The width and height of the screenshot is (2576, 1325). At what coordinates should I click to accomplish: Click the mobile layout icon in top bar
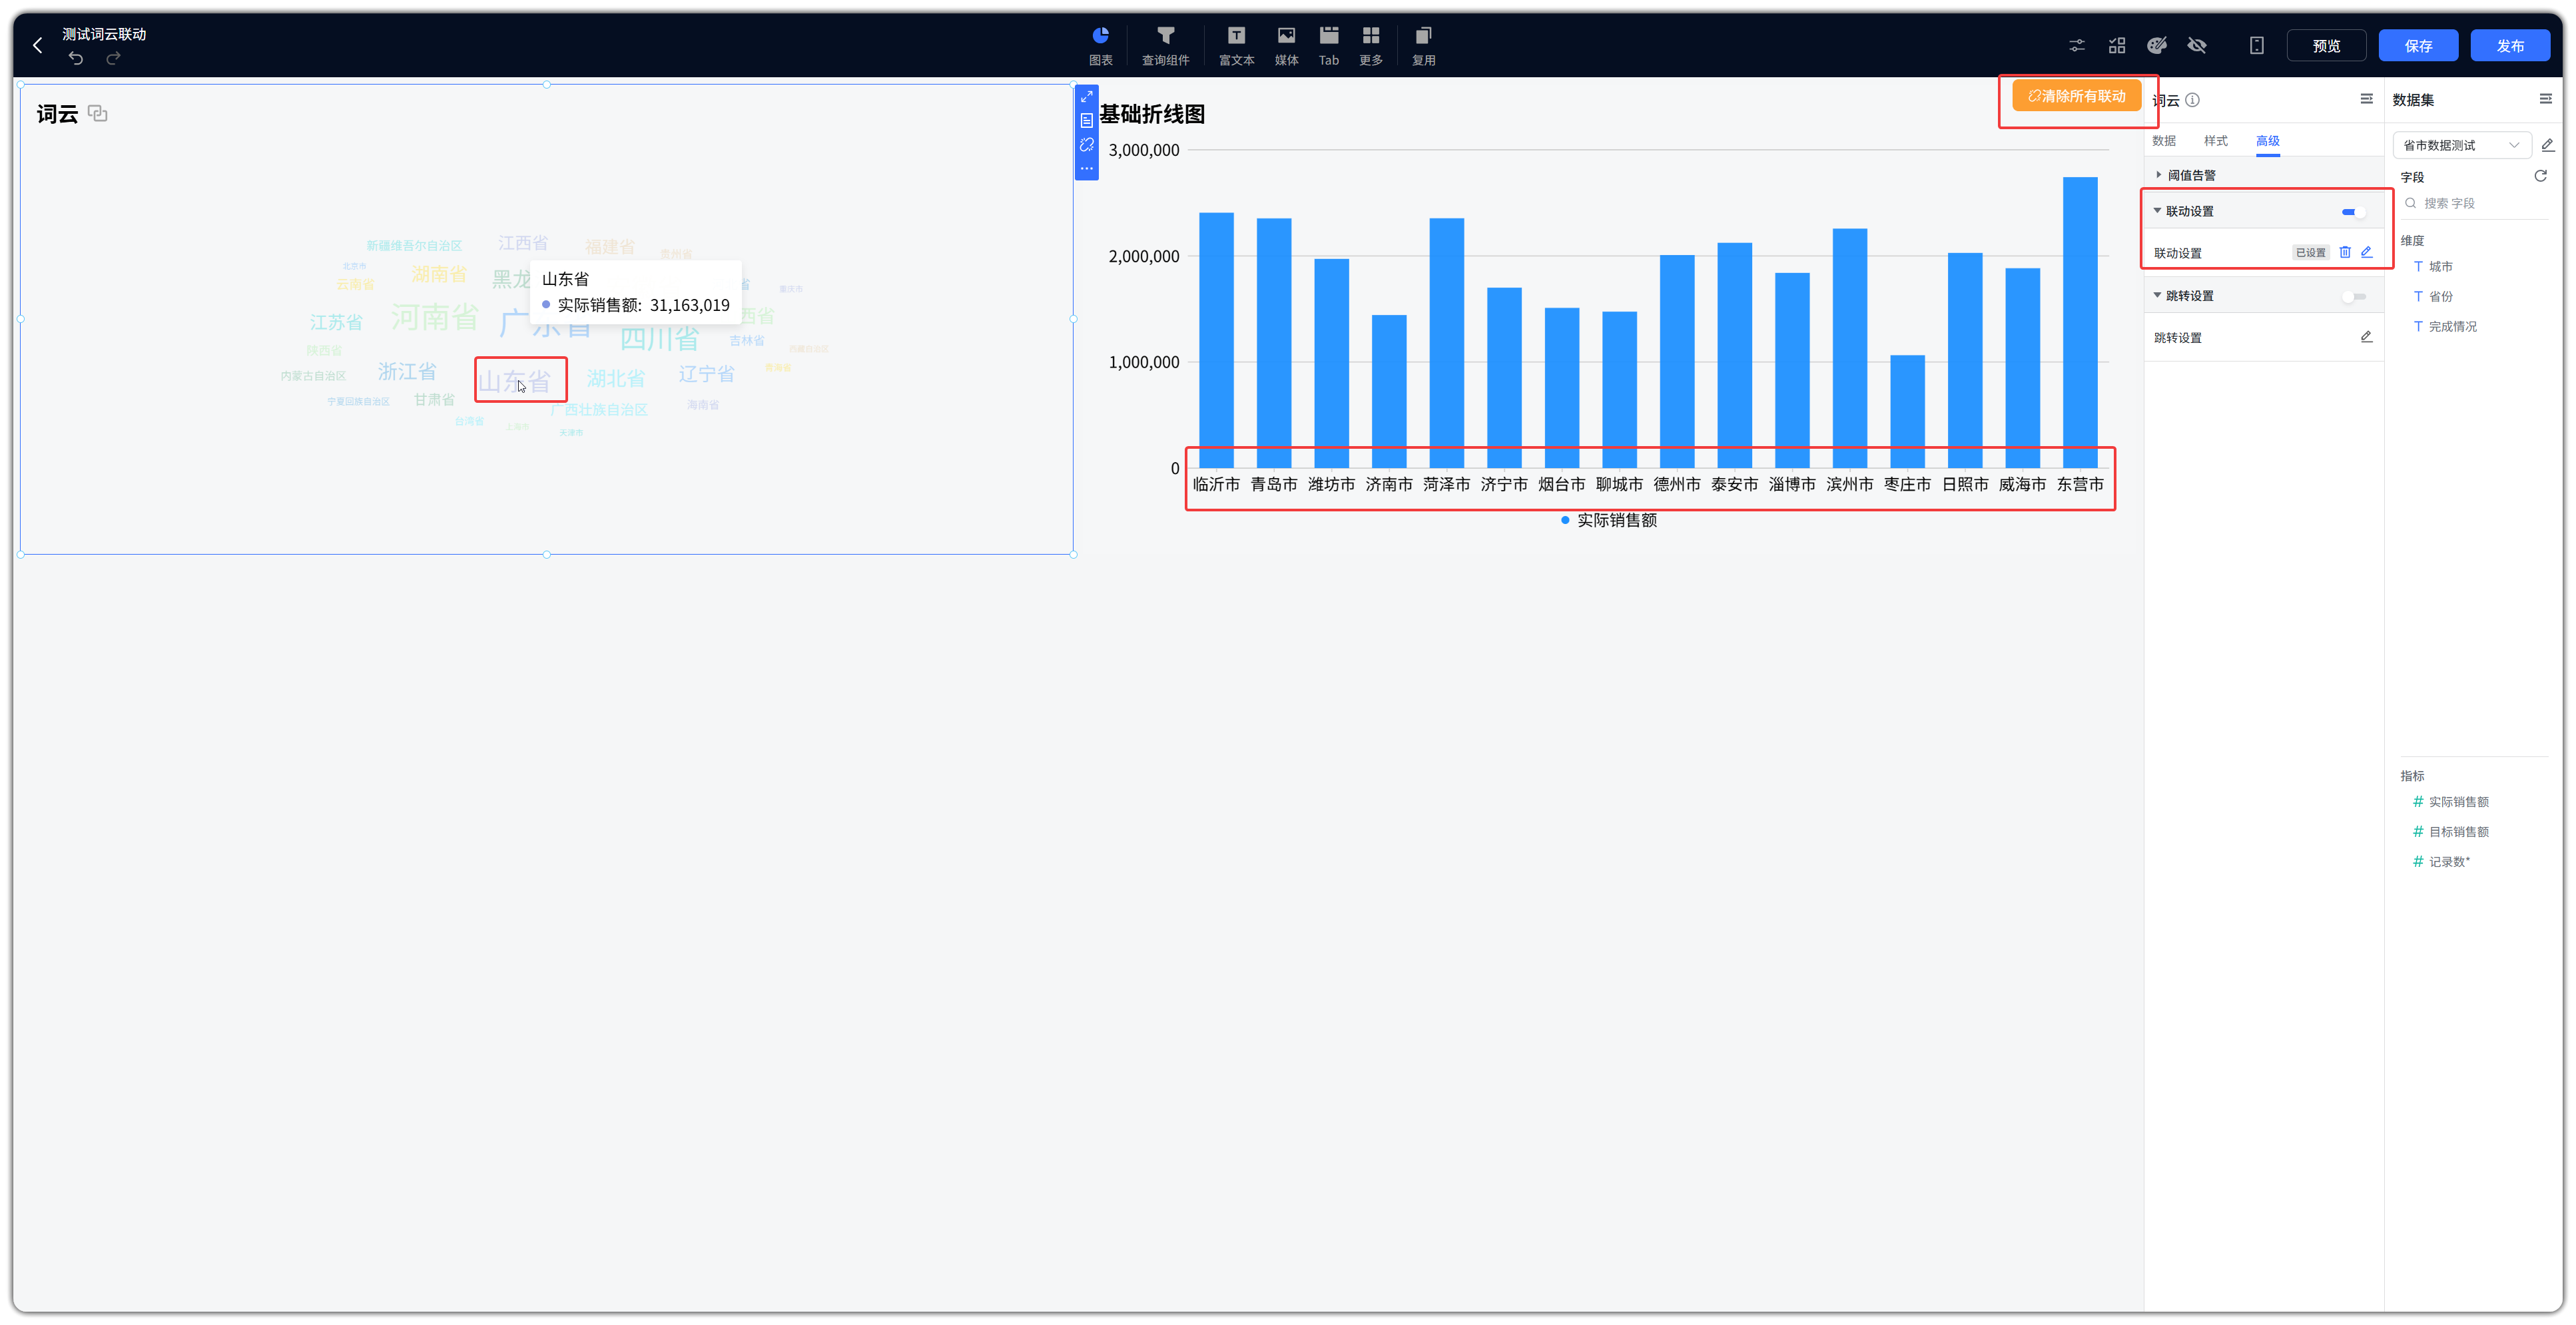2257,45
